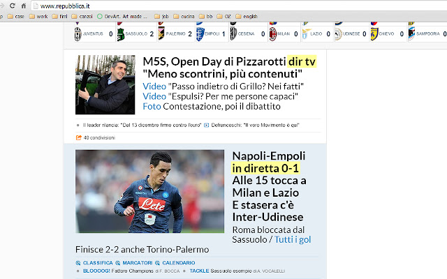The image size is (447, 279).
Task: Focus the address bar showing www.repubblica.it
Action: click(x=239, y=6)
